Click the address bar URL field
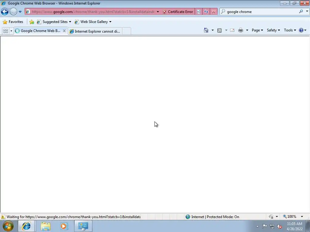Viewport: 310px width, 232px height. (x=93, y=12)
